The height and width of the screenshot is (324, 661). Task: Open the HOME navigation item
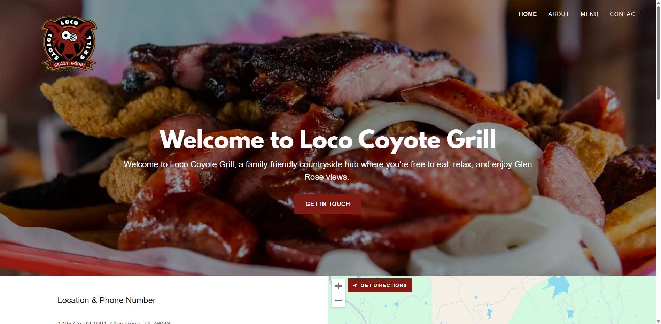[528, 14]
